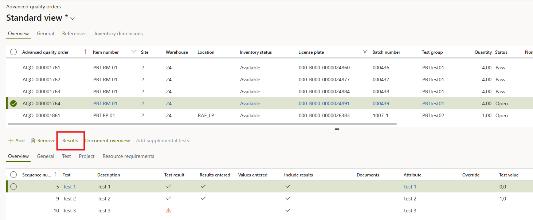
Task: Click sort arrow on Advanced quality order column
Action: point(85,52)
